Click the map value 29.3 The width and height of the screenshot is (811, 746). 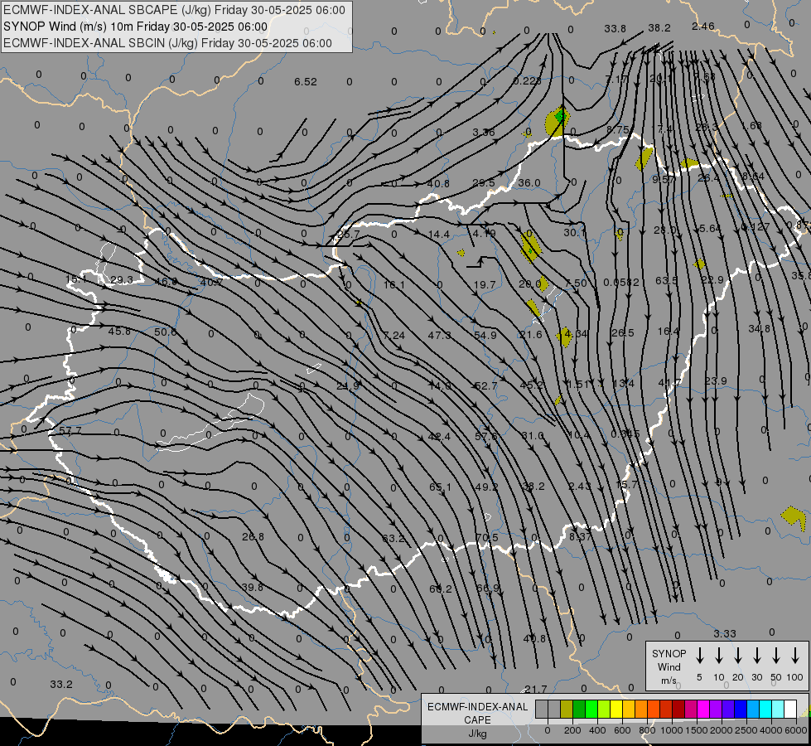(122, 279)
